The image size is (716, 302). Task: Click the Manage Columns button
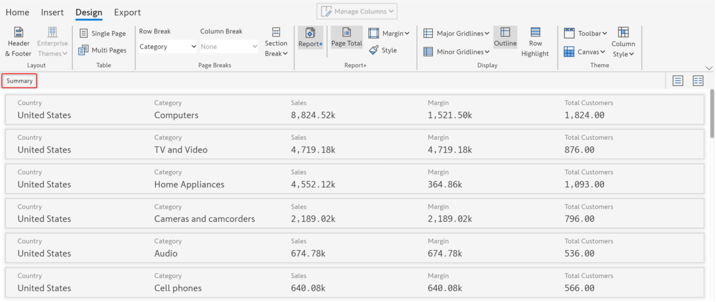(357, 11)
